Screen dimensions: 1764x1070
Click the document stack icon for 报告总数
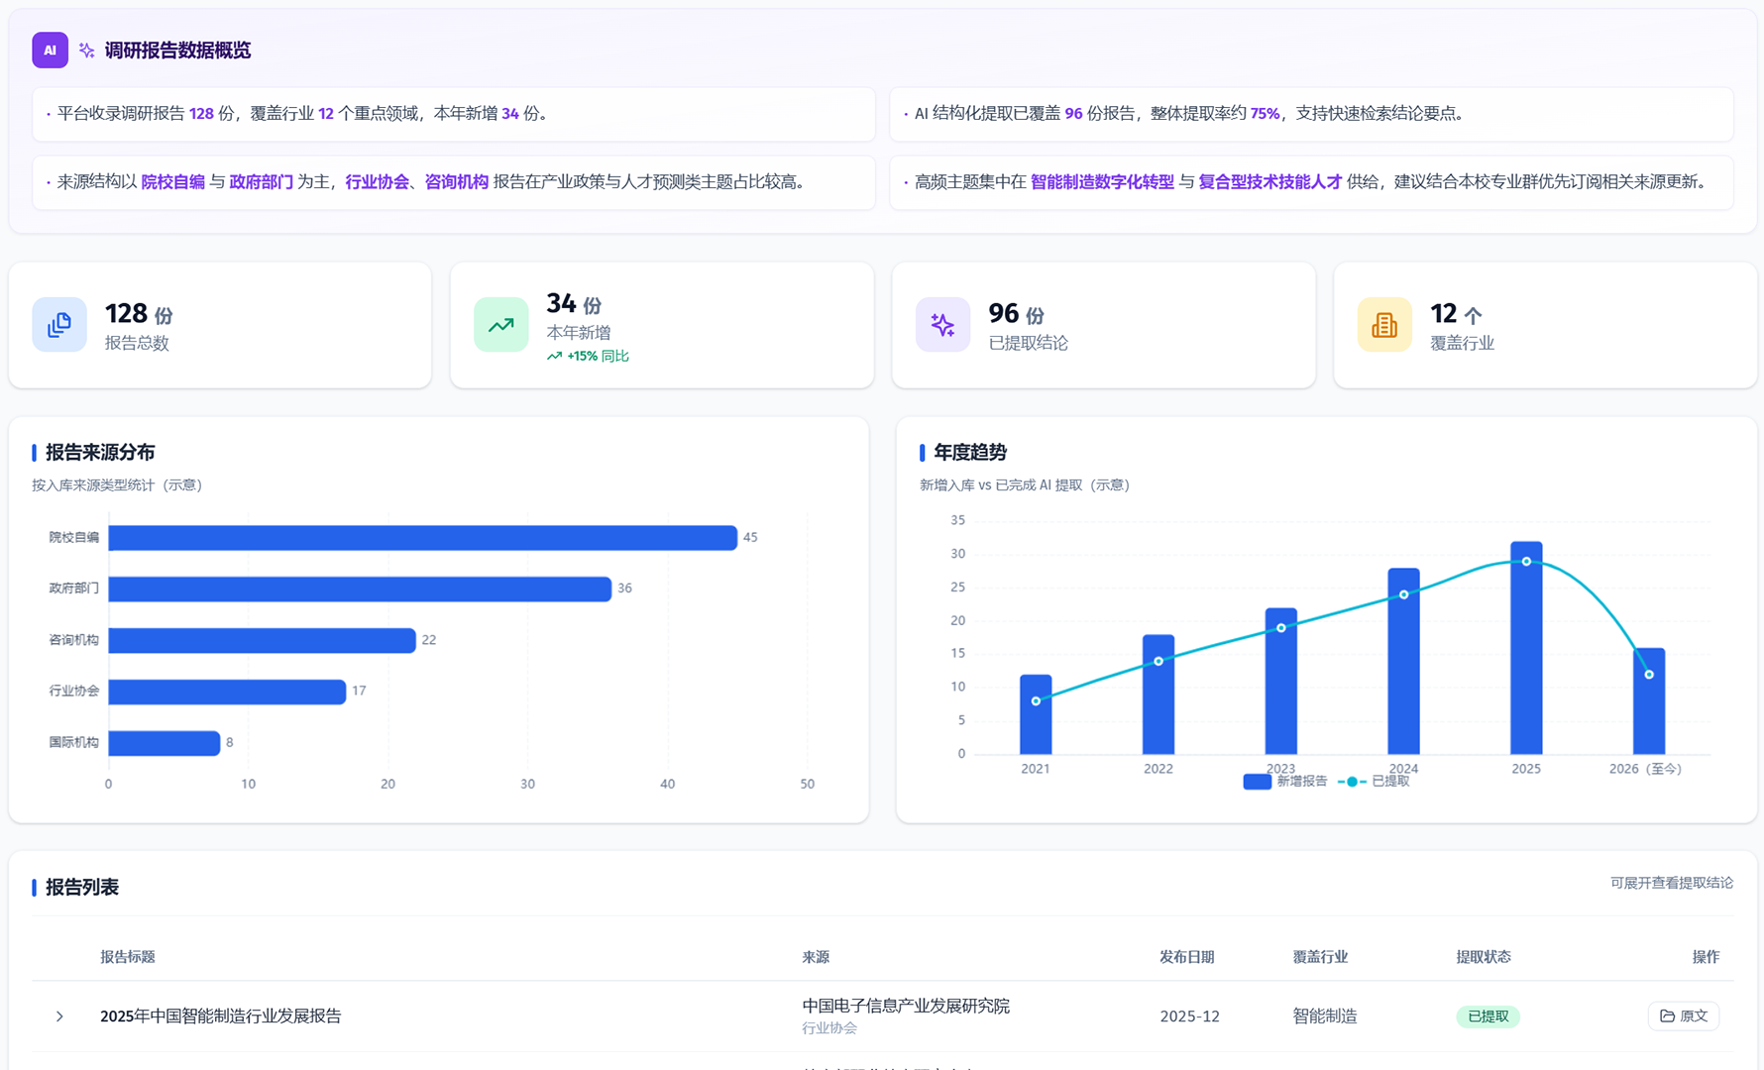(59, 324)
